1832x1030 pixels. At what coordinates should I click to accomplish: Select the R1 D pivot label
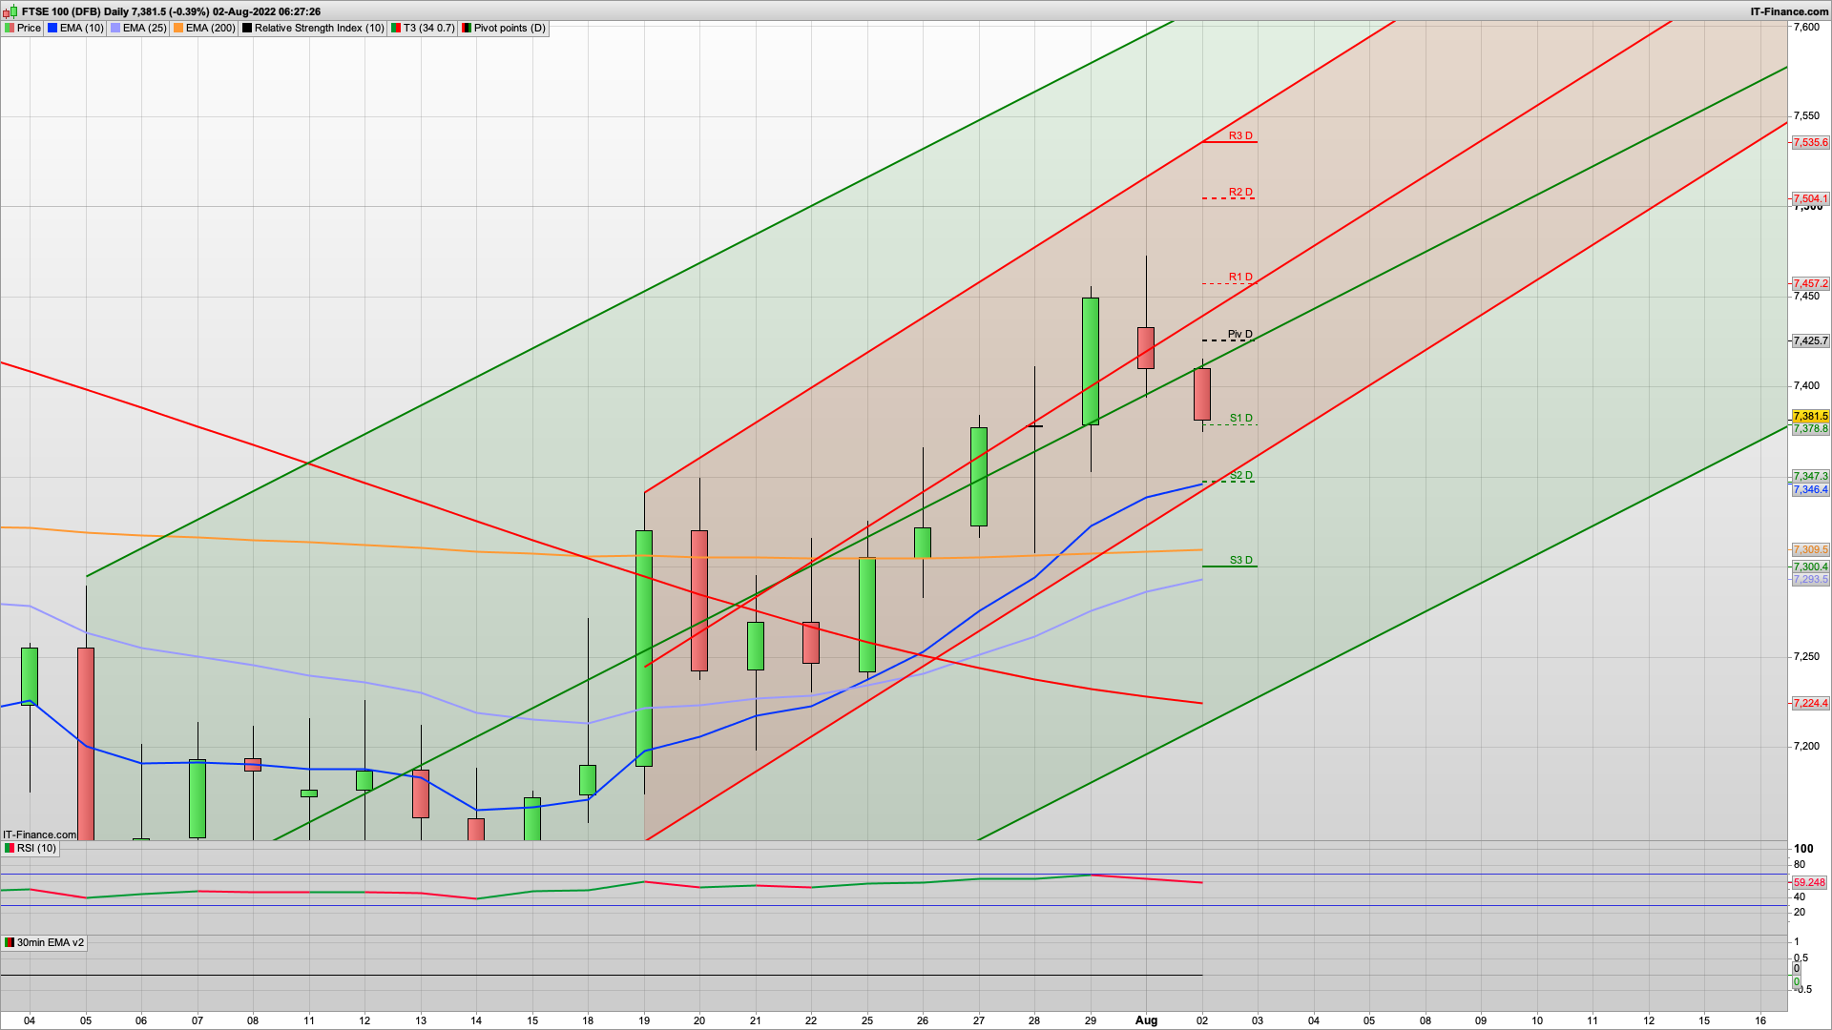pos(1240,277)
